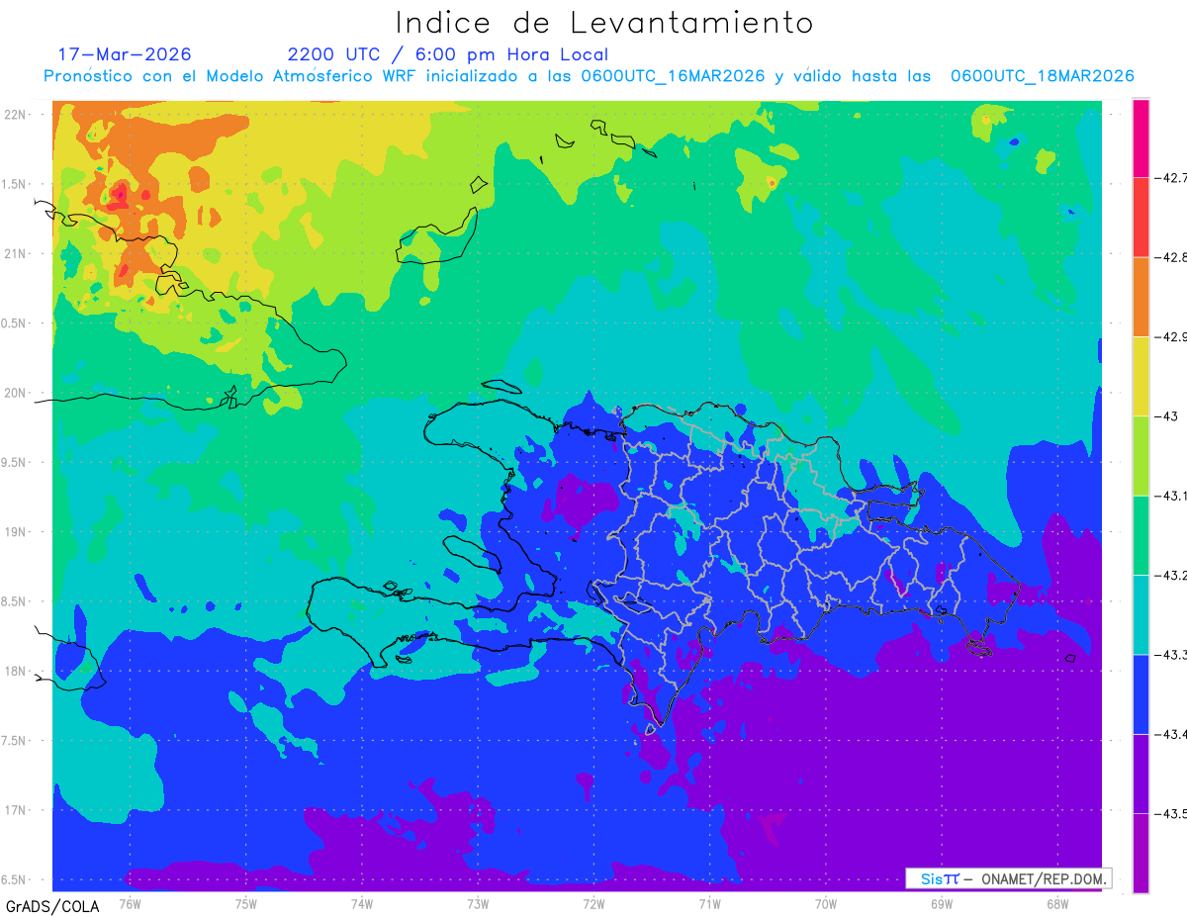1187x917 pixels.
Task: Click the "68W" longitude label
Action: pos(1057,903)
